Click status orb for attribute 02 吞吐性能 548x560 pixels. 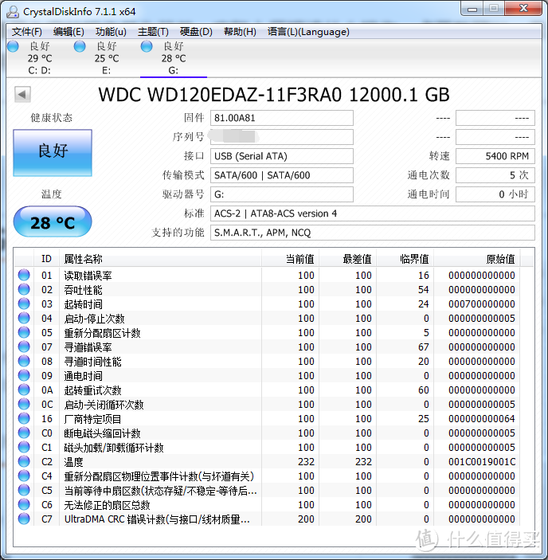pos(24,289)
